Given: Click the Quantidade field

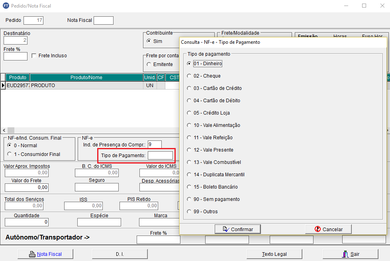Looking at the screenshot, I should coord(27,222).
